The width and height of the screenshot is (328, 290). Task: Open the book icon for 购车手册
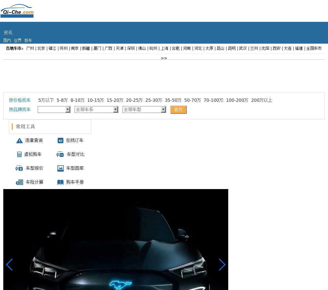click(60, 182)
